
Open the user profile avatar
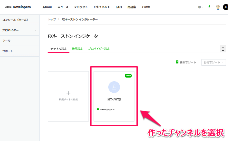pos(218,7)
